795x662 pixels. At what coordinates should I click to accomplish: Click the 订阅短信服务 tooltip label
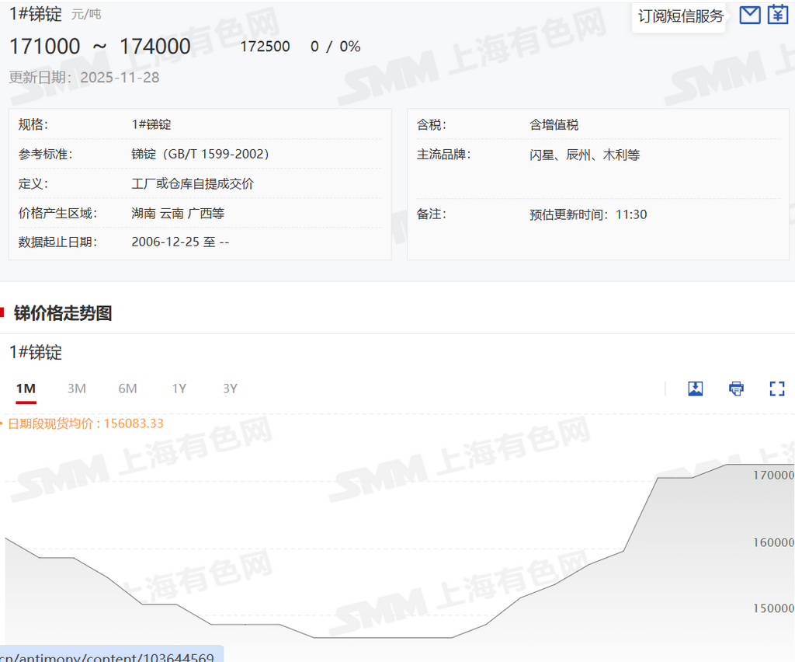pos(680,16)
